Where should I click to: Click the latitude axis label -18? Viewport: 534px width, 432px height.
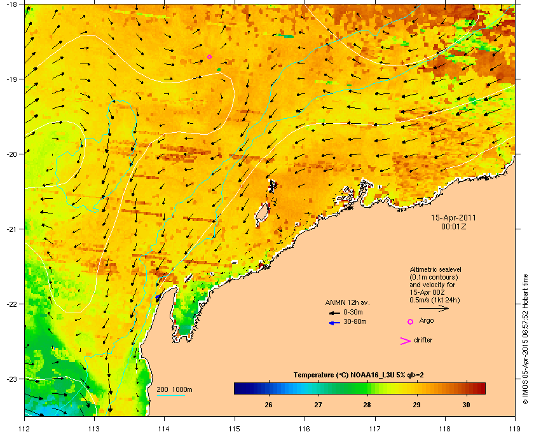tap(11, 4)
